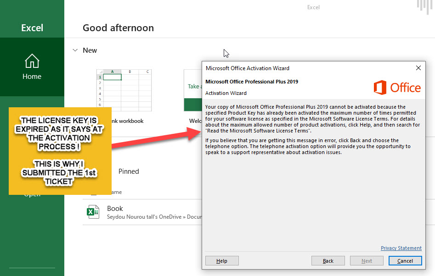Close the Activation Wizard with the X
Viewport: 435px width, 276px height.
pyautogui.click(x=418, y=68)
